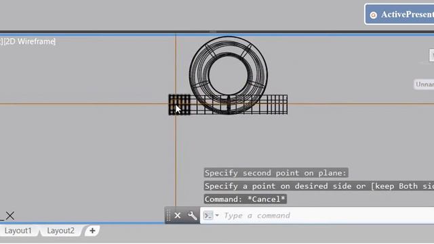Select the Unnamed view label at right

(x=424, y=84)
